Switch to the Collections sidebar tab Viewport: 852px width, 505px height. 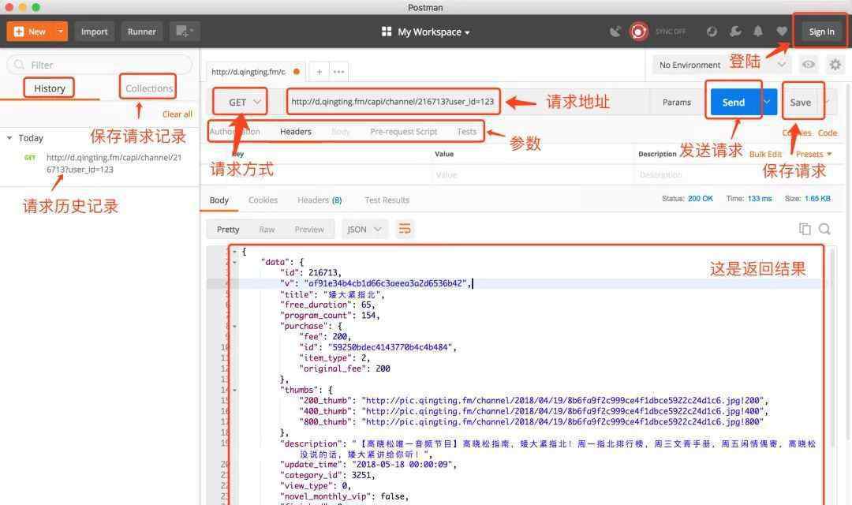point(149,88)
